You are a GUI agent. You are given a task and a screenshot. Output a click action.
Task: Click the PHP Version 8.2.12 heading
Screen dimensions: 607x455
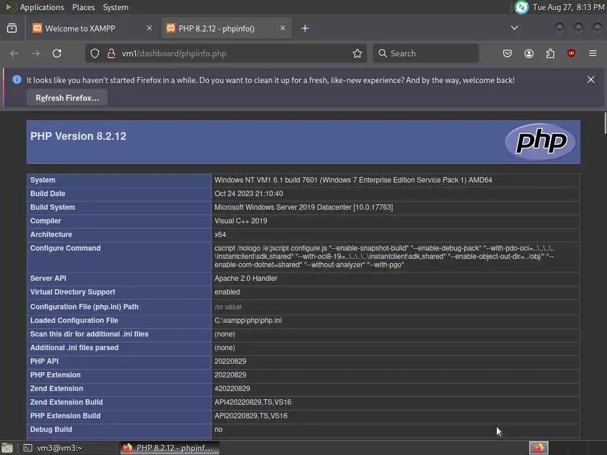78,136
